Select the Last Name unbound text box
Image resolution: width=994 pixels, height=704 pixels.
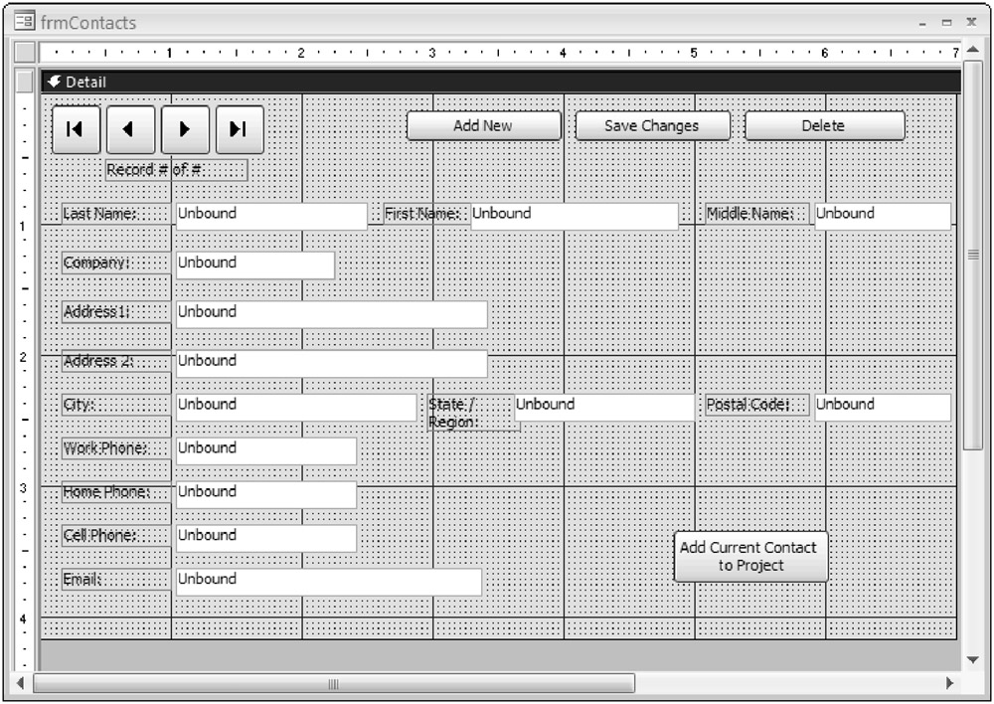point(270,215)
